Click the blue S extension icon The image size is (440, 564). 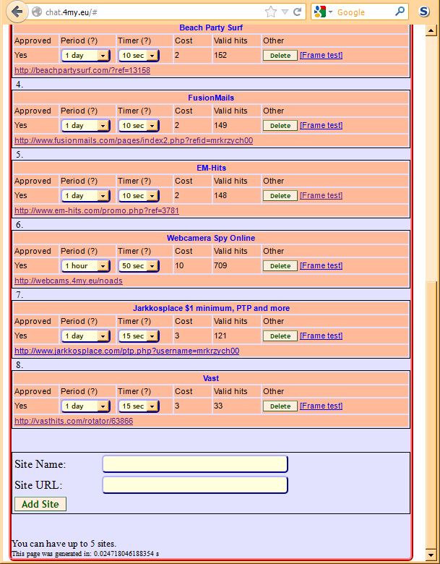tap(425, 12)
